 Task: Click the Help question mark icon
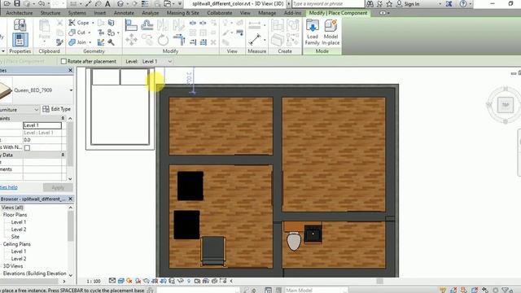(x=463, y=3)
